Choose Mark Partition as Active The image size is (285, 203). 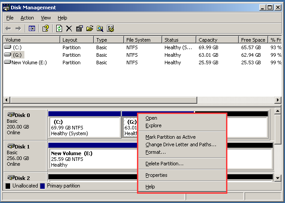[170, 137]
